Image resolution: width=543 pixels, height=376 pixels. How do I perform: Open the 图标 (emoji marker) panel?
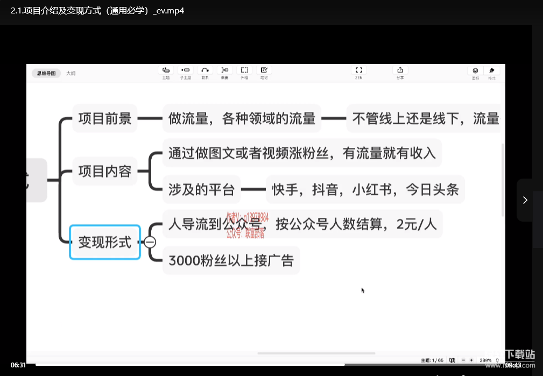(x=476, y=71)
